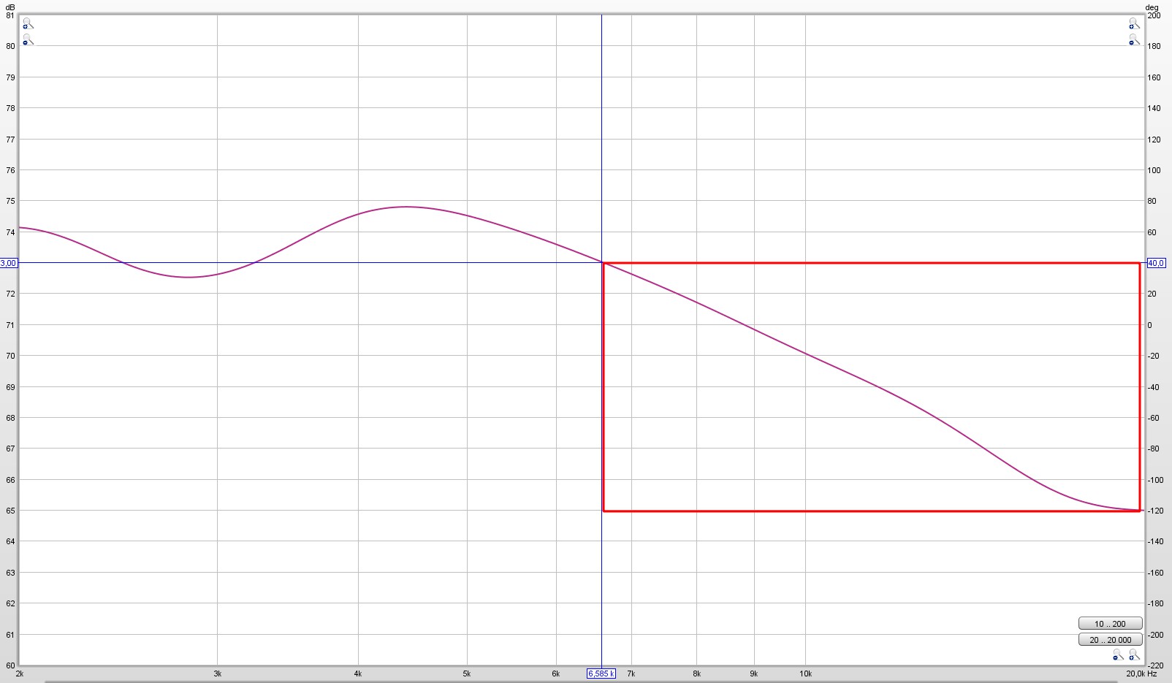
Task: Zoom in the dB axis at top left
Action: [27, 25]
